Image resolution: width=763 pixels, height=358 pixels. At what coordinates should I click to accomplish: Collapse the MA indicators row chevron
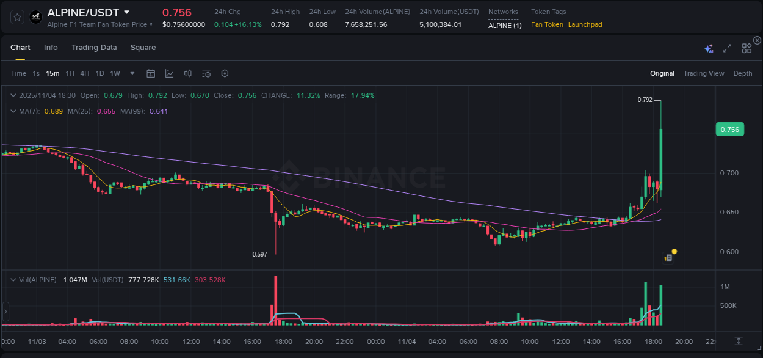click(x=13, y=111)
